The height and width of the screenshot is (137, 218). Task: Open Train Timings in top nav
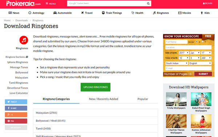point(112,13)
